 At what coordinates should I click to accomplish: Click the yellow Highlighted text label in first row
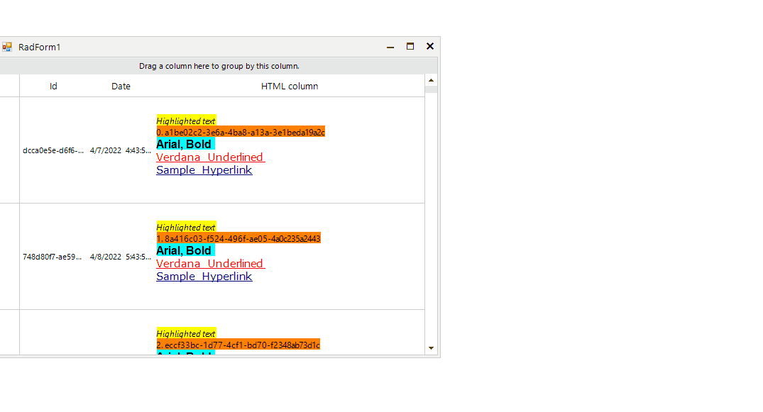186,121
